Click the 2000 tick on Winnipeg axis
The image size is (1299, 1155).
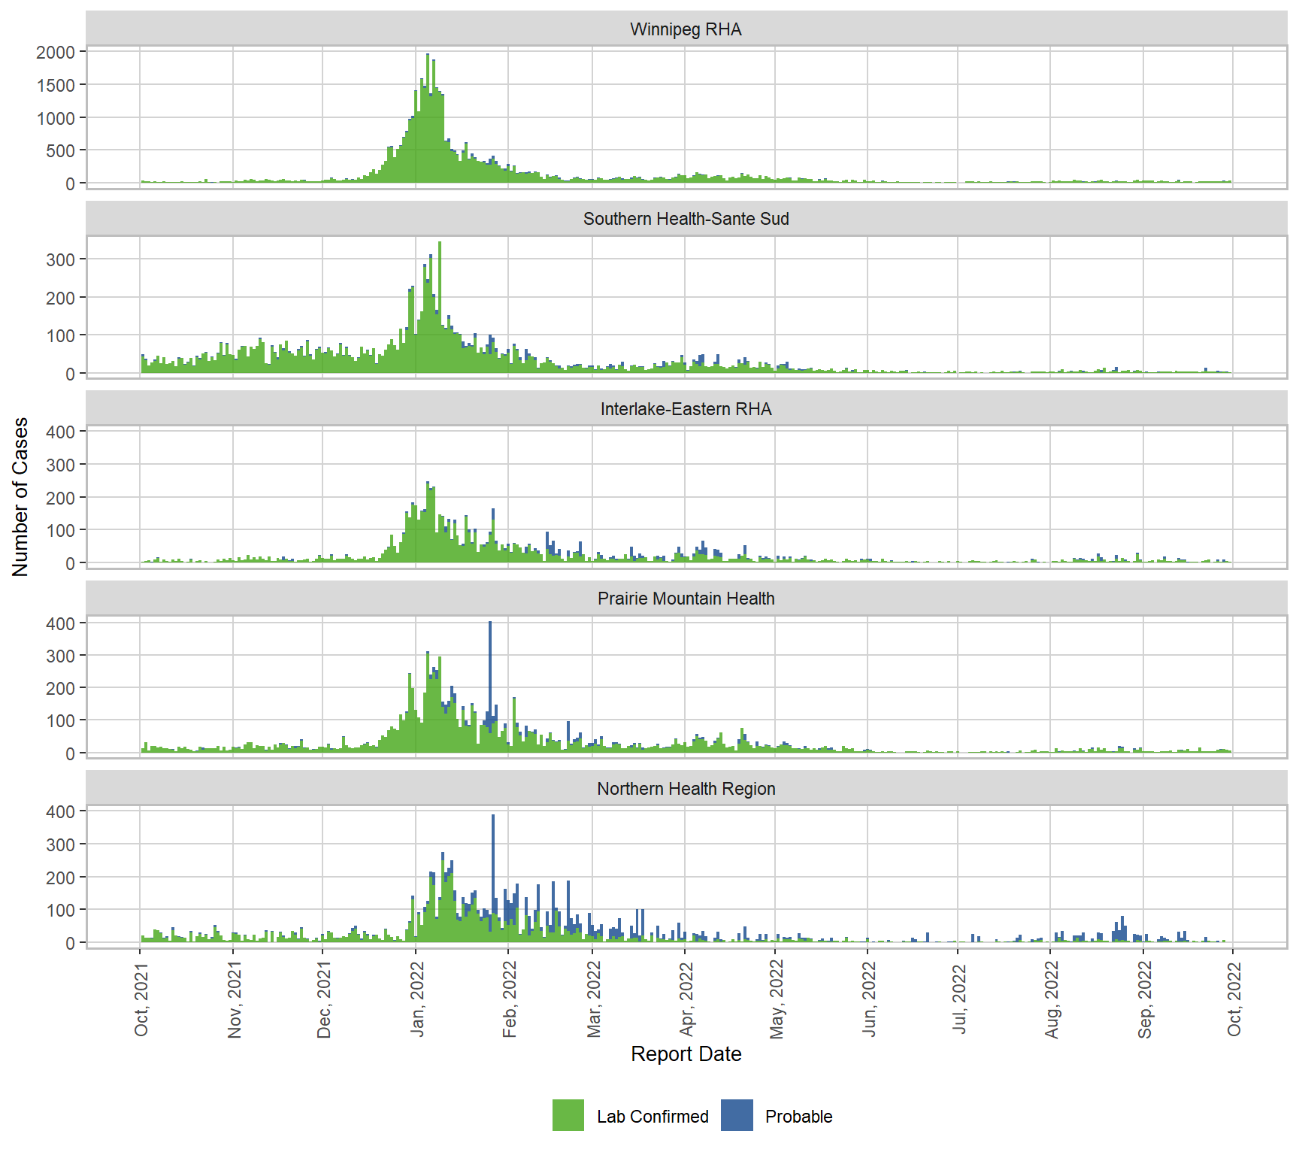tap(56, 53)
